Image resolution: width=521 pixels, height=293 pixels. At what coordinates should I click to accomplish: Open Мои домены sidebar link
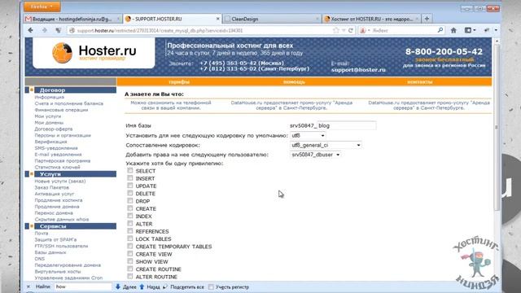[x=49, y=123]
